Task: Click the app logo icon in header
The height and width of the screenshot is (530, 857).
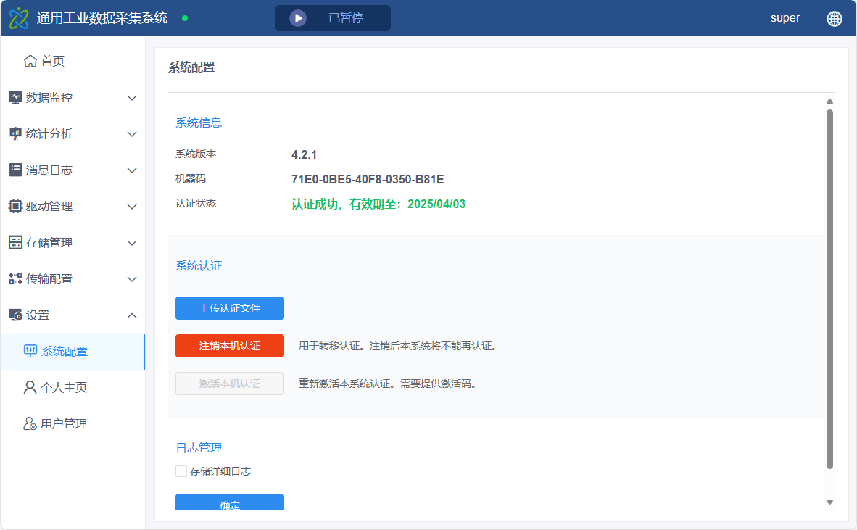Action: pos(19,18)
